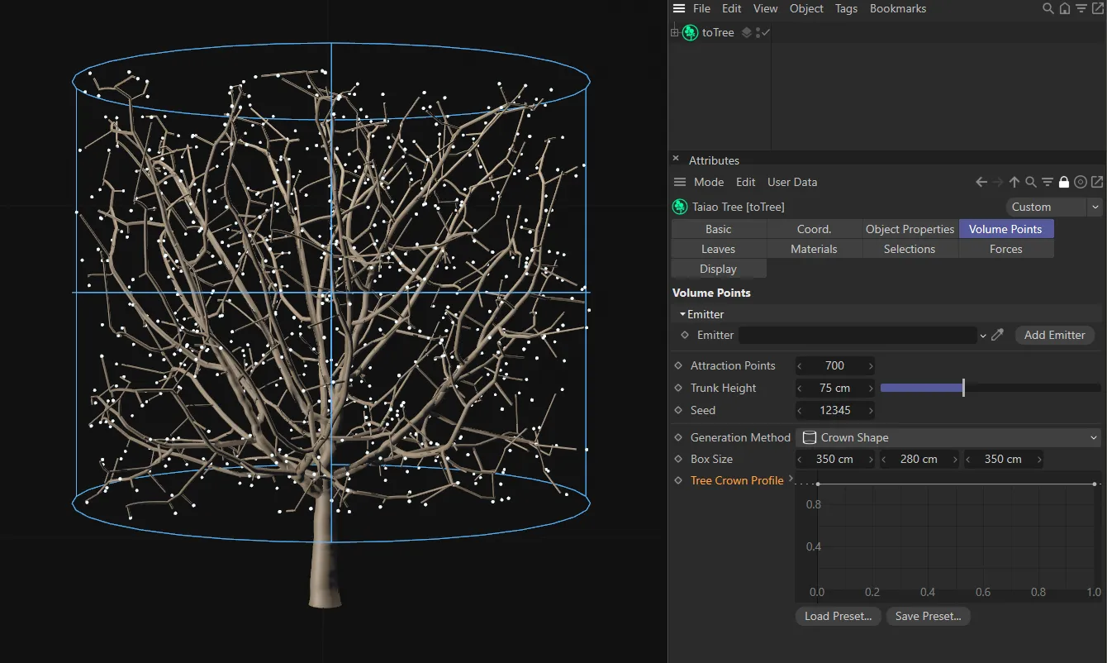Toggle Trunk Height keyframe diamond
Image resolution: width=1107 pixels, height=663 pixels.
[678, 388]
